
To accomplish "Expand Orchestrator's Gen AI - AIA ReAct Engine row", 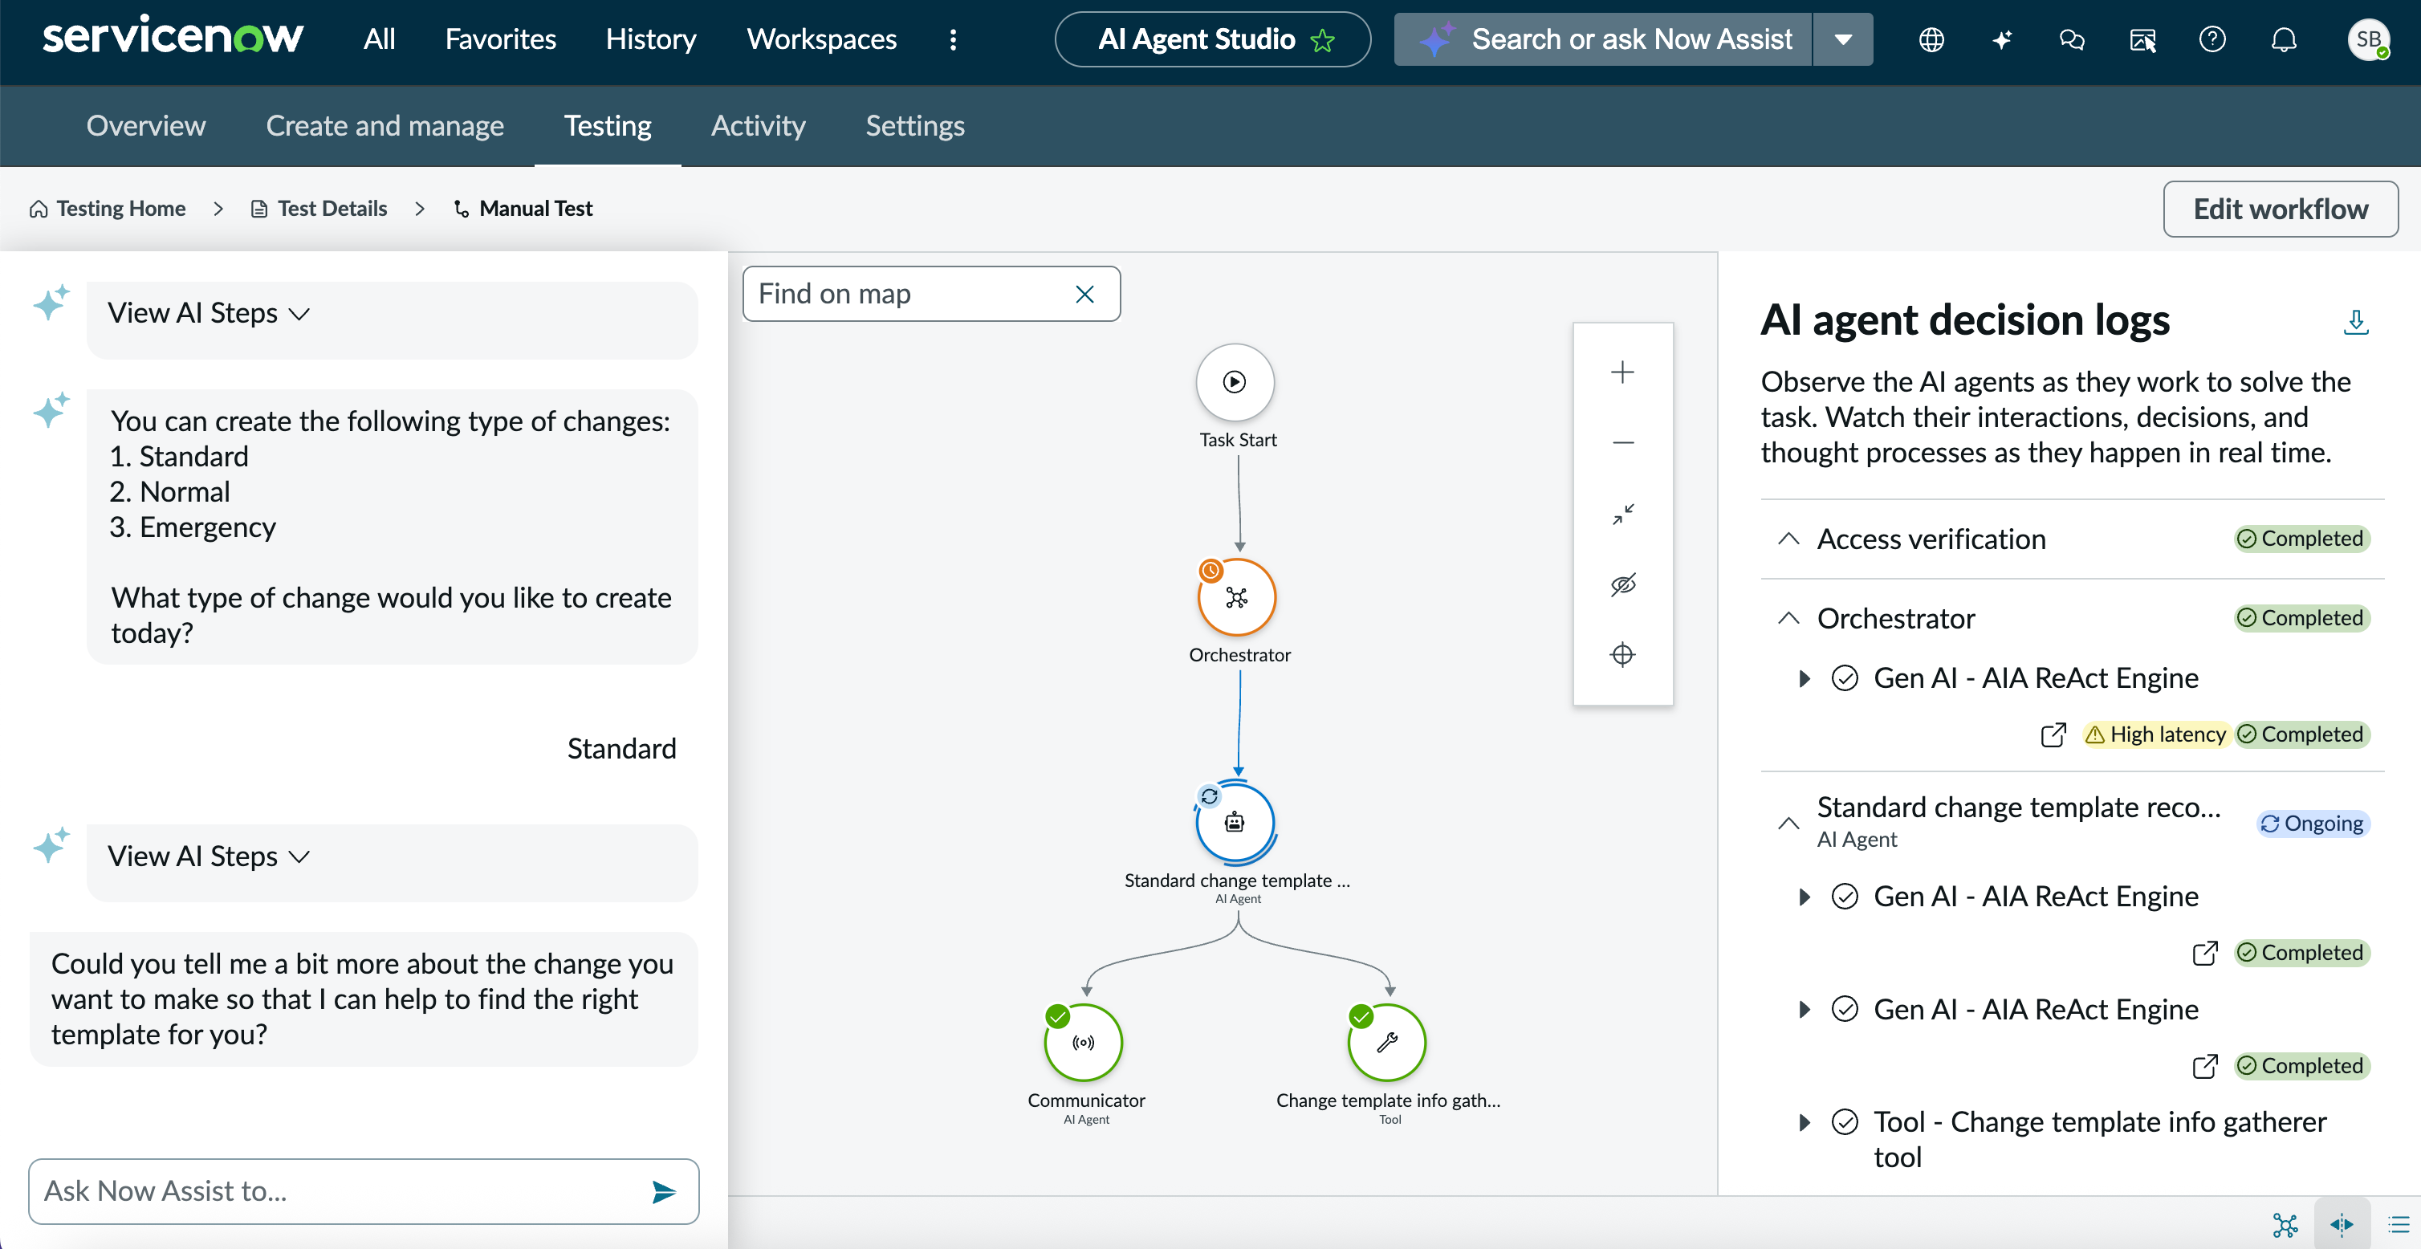I will [1804, 677].
